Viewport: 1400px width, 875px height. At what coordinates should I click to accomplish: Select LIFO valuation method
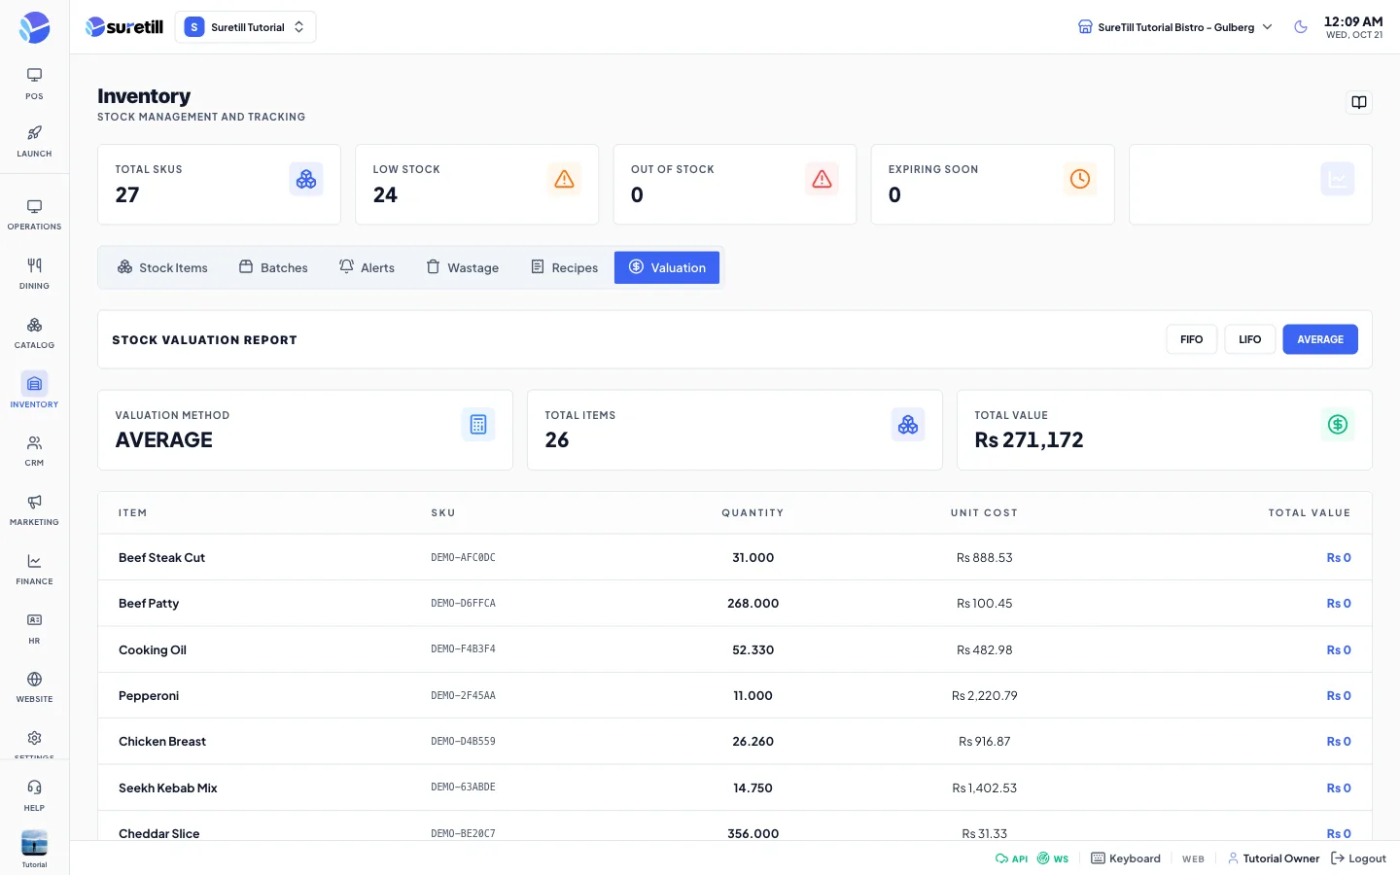(1249, 339)
